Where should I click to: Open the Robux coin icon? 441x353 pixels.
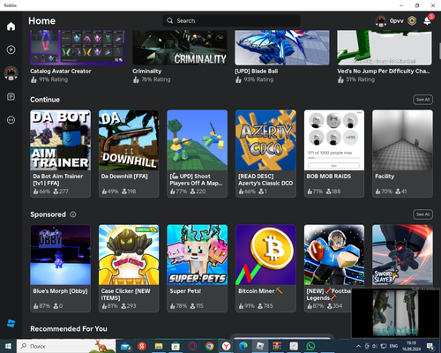click(x=412, y=21)
